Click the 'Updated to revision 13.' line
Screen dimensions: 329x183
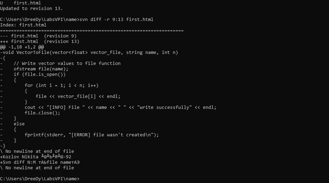pyautogui.click(x=31, y=9)
